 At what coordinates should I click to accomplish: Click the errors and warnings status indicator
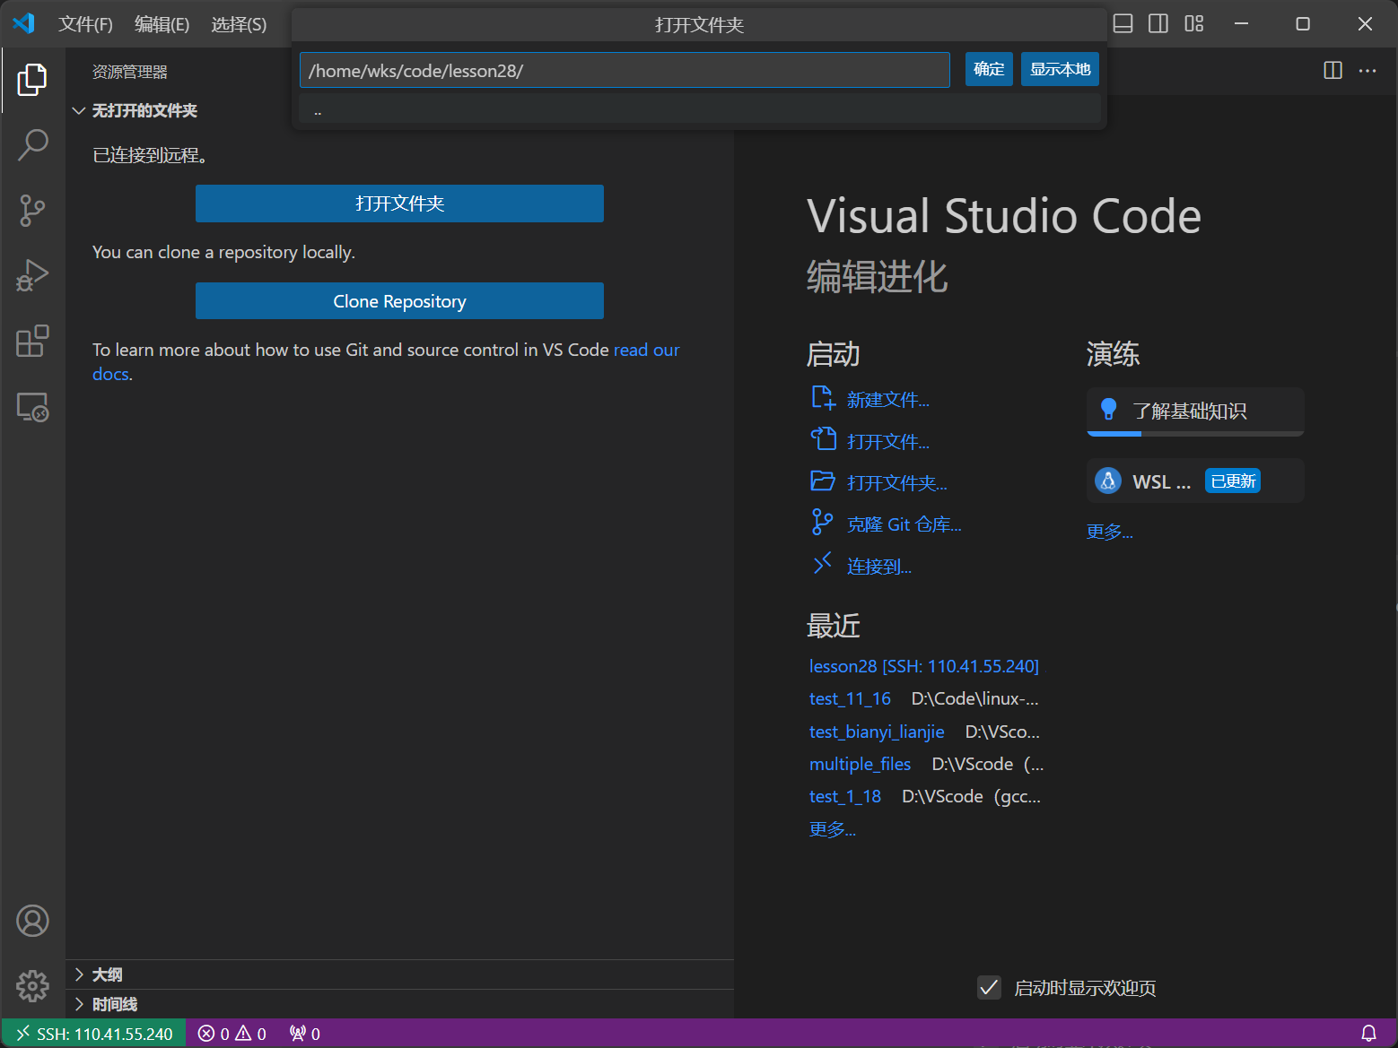pos(232,1033)
